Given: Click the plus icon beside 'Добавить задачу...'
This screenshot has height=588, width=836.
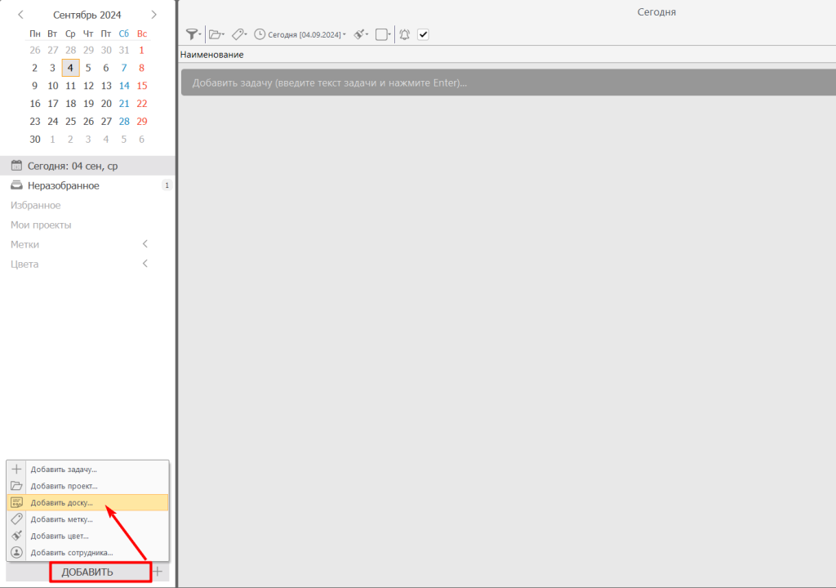Looking at the screenshot, I should coord(16,469).
